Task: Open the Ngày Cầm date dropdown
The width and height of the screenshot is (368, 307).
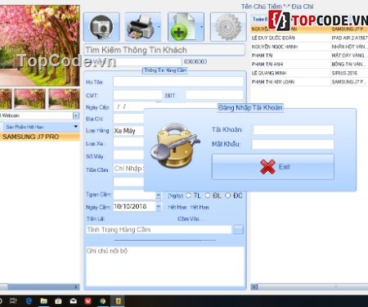Action: 159,206
